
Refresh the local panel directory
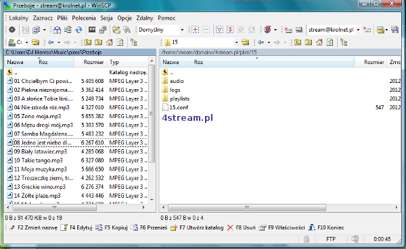pos(120,42)
